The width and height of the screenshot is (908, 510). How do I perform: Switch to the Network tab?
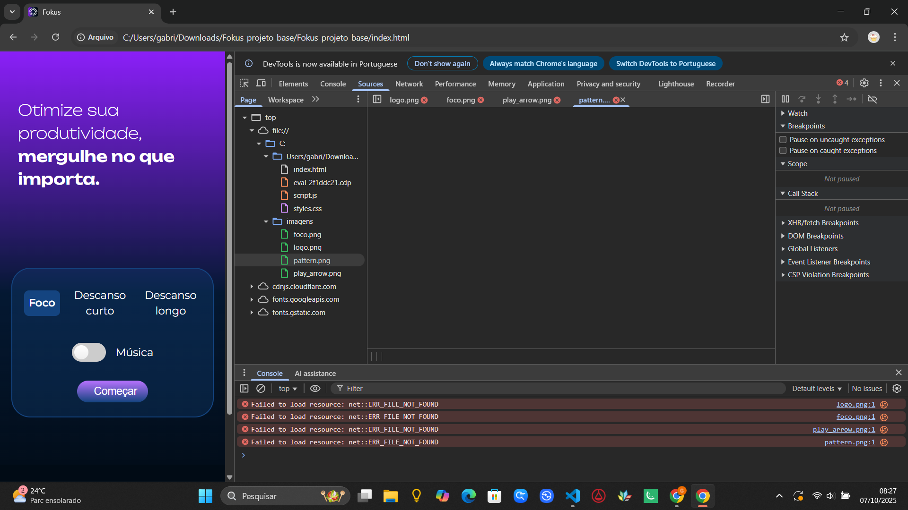tap(409, 84)
